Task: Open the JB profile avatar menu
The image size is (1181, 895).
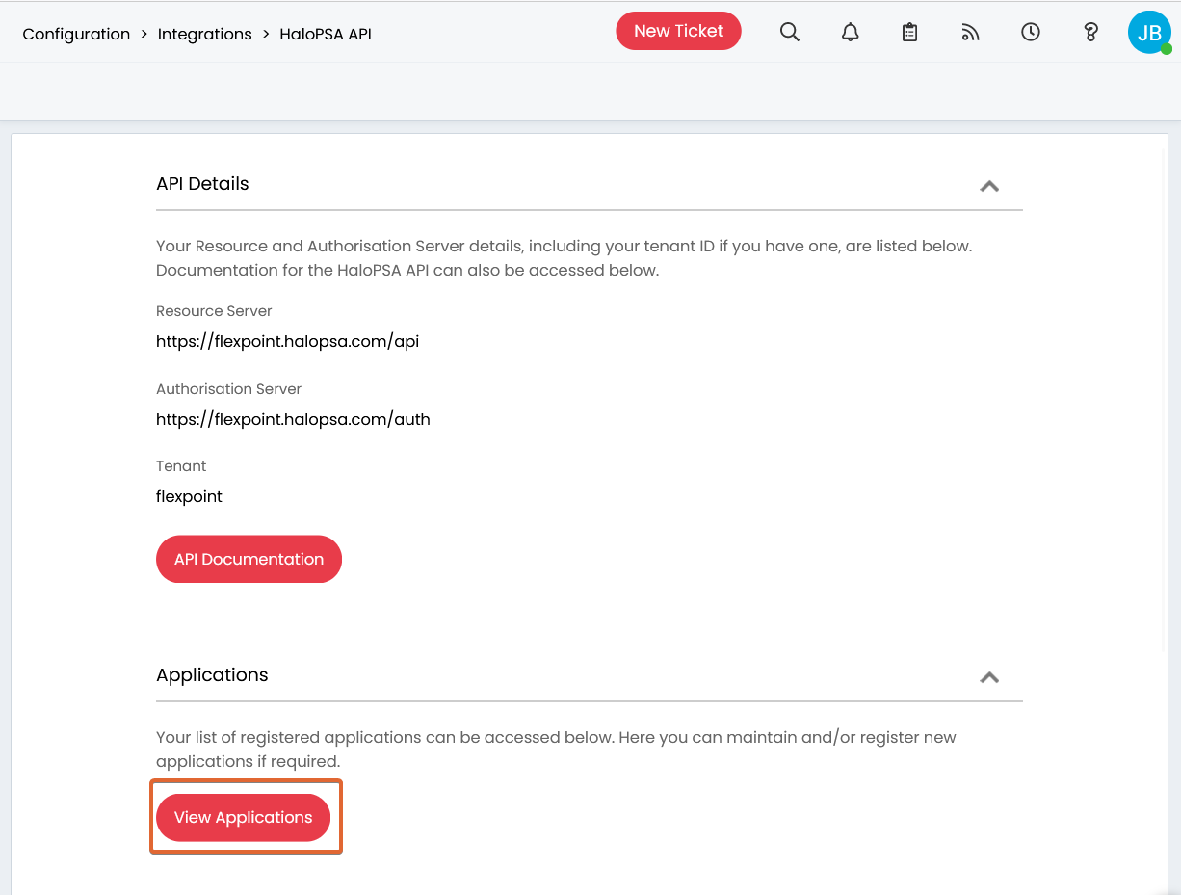Action: tap(1148, 32)
